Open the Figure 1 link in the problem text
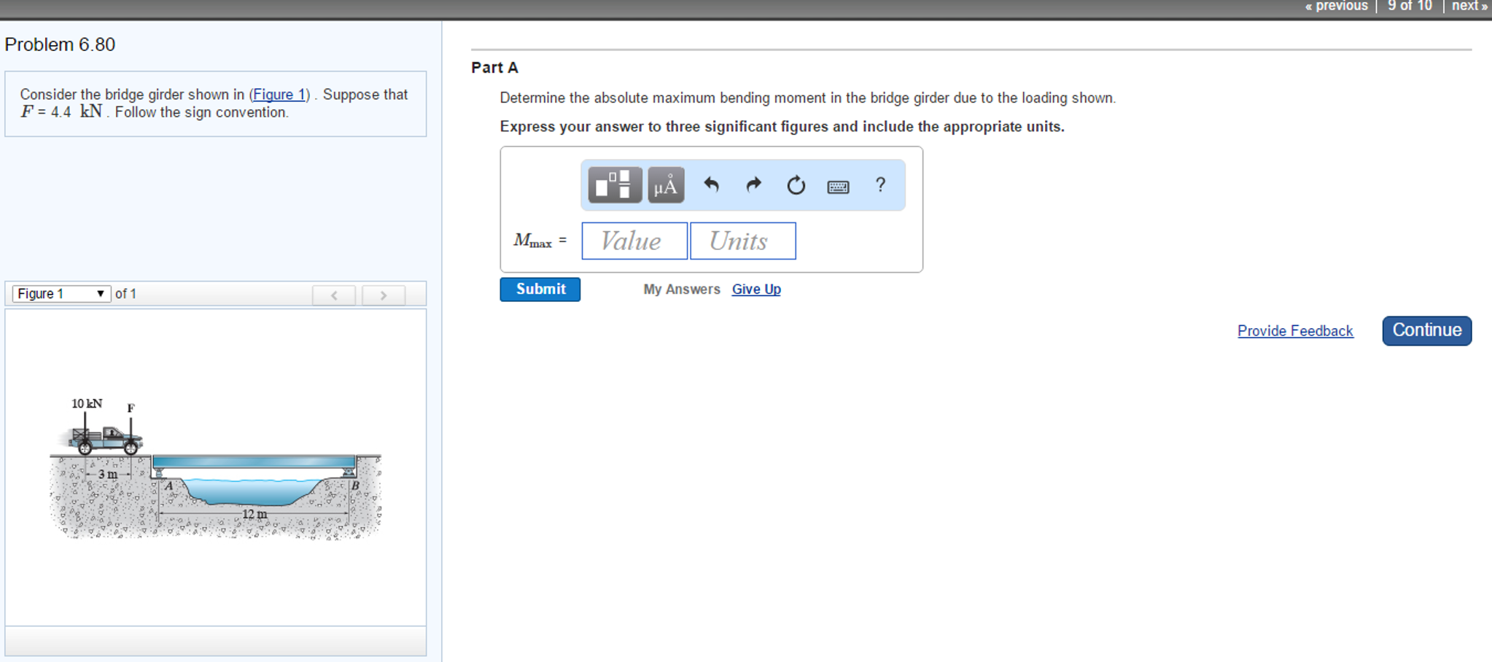The height and width of the screenshot is (662, 1492). 279,95
